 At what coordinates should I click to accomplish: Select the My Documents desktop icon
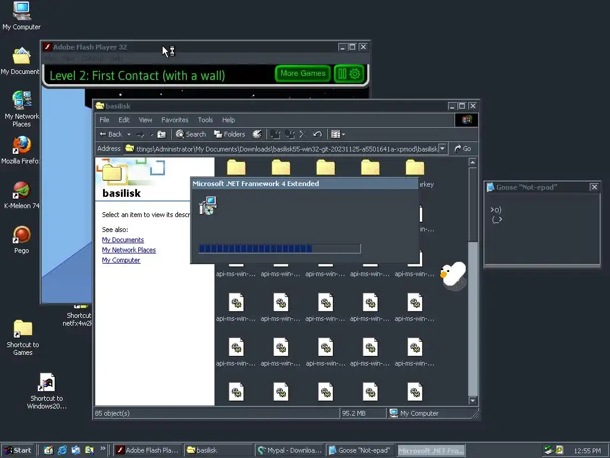pyautogui.click(x=20, y=61)
